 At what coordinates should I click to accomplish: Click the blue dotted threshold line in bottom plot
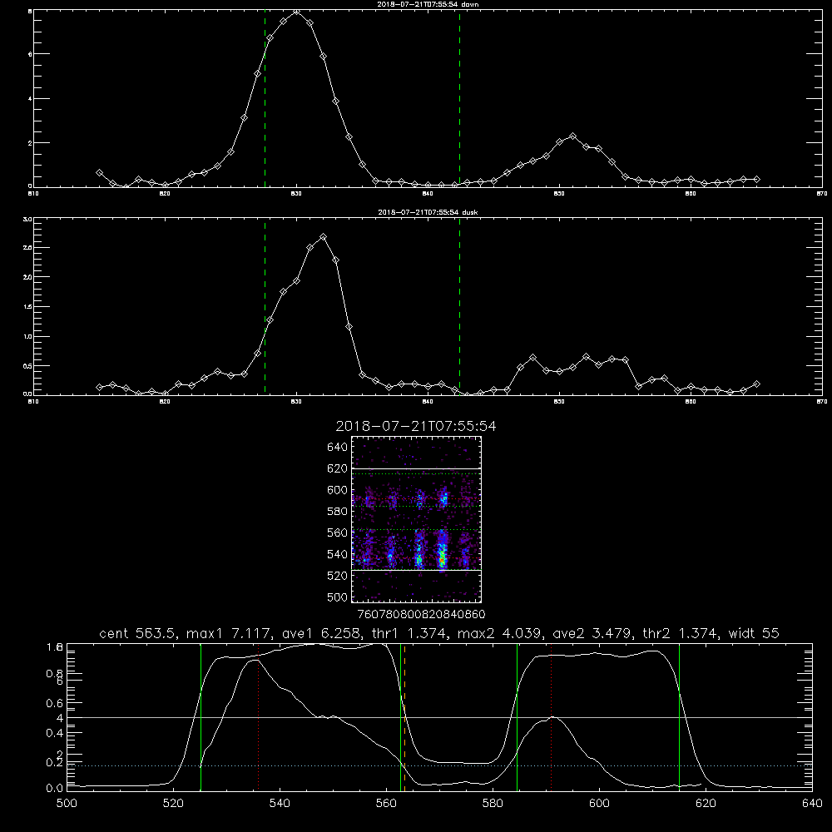click(x=439, y=765)
